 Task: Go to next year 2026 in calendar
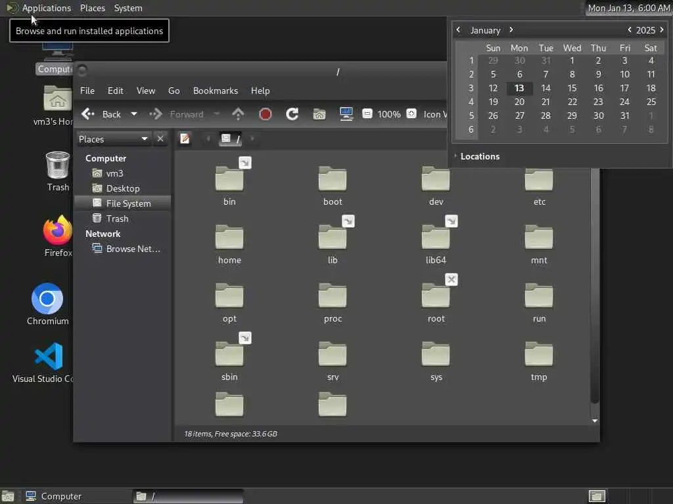[661, 30]
